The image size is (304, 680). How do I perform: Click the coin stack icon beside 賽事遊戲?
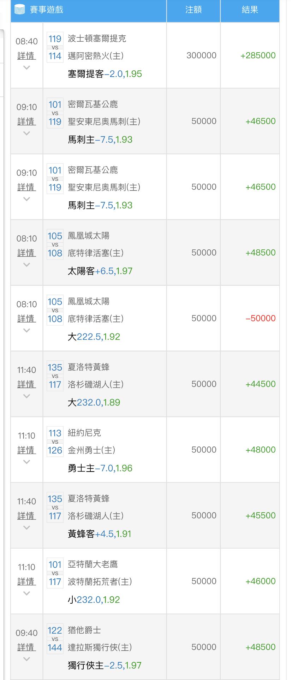point(20,10)
